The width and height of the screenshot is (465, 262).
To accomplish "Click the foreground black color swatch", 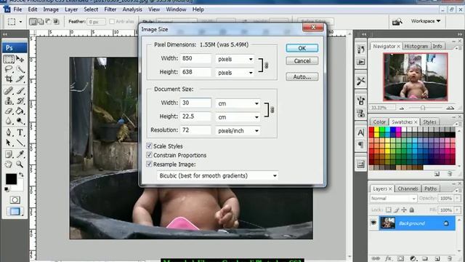I will (11, 179).
